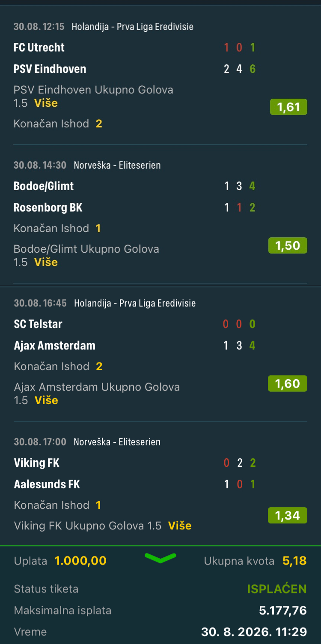Select the Bodoe/Glimt team name
Image resolution: width=321 pixels, height=644 pixels.
44,186
